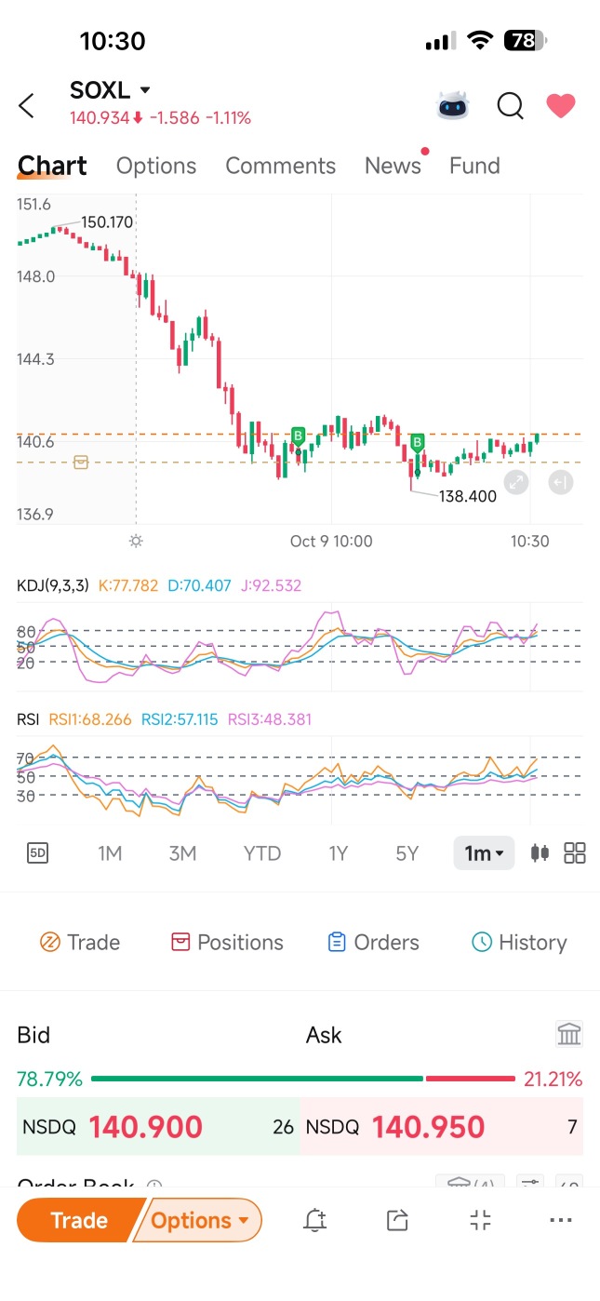This screenshot has height=1301, width=600.
Task: Tap the 78.79% bid ratio bar
Action: [257, 1079]
